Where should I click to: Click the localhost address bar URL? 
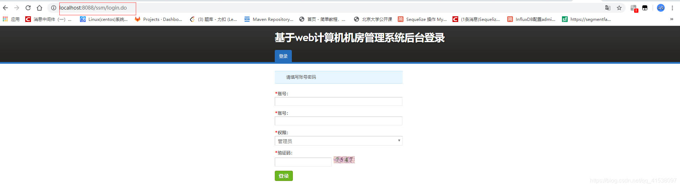click(x=93, y=8)
